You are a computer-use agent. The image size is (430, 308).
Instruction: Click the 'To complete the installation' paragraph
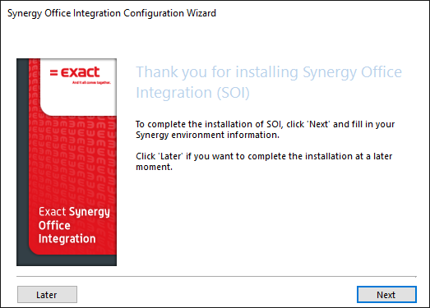[x=266, y=130]
